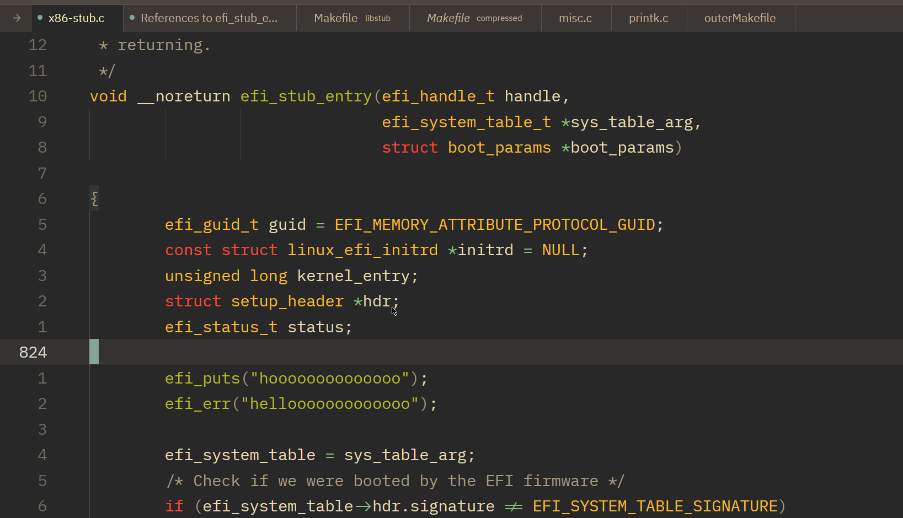Image resolution: width=903 pixels, height=518 pixels.
Task: Place cursor on the empty line 824
Action: [451, 352]
